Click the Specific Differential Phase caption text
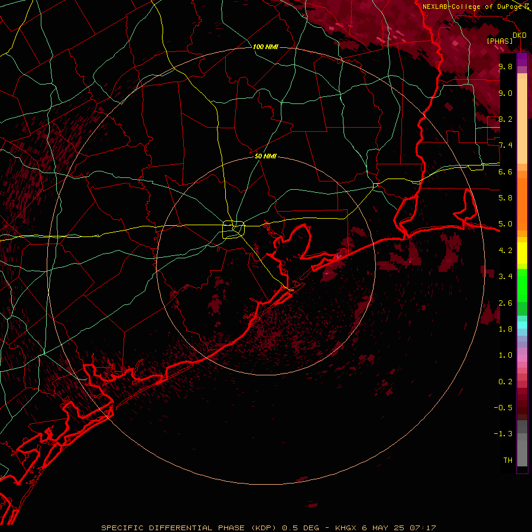The height and width of the screenshot is (532, 532). [x=268, y=528]
